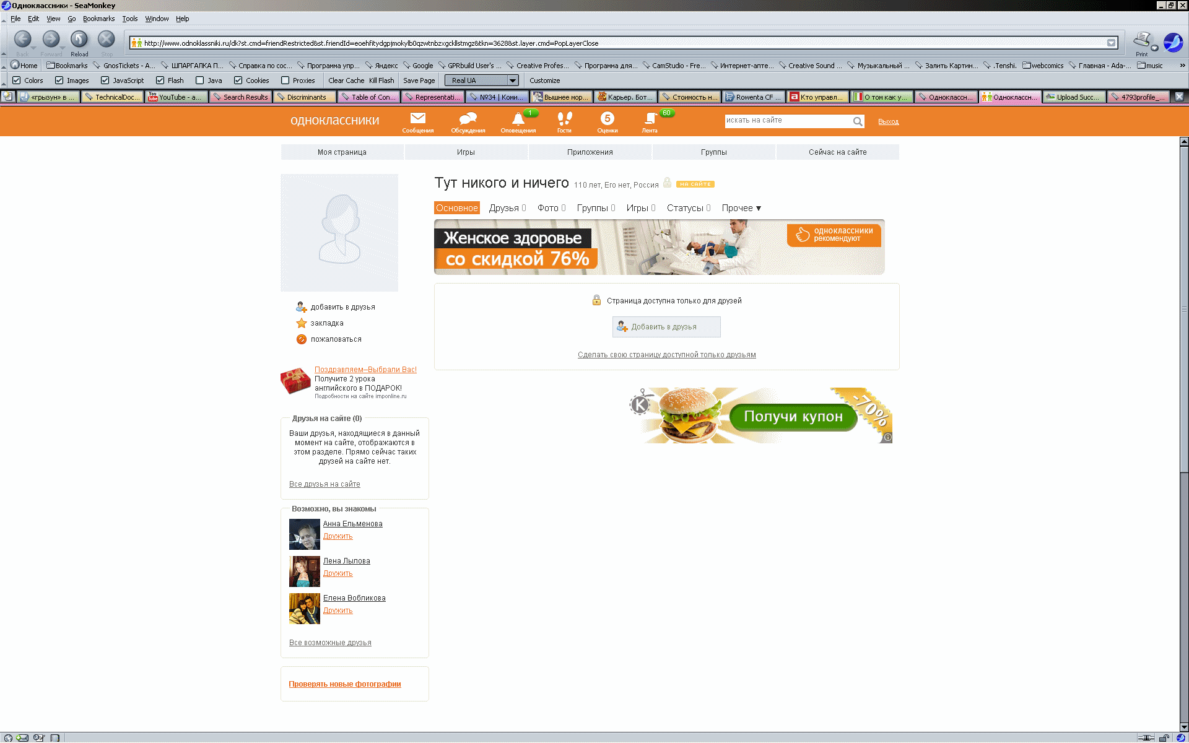
Task: Click the search magnifier icon
Action: (x=858, y=121)
